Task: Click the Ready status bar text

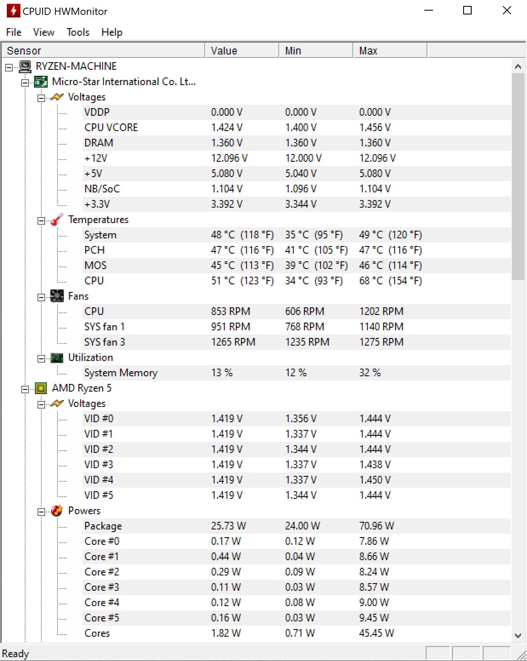Action: 16,654
